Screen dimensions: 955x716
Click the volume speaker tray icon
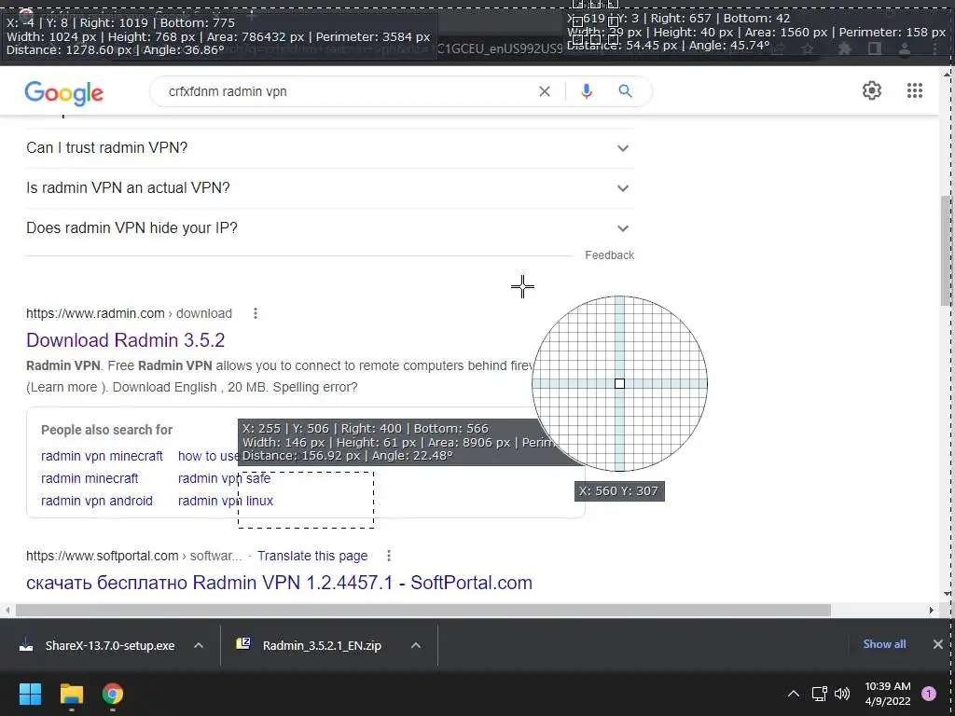842,694
